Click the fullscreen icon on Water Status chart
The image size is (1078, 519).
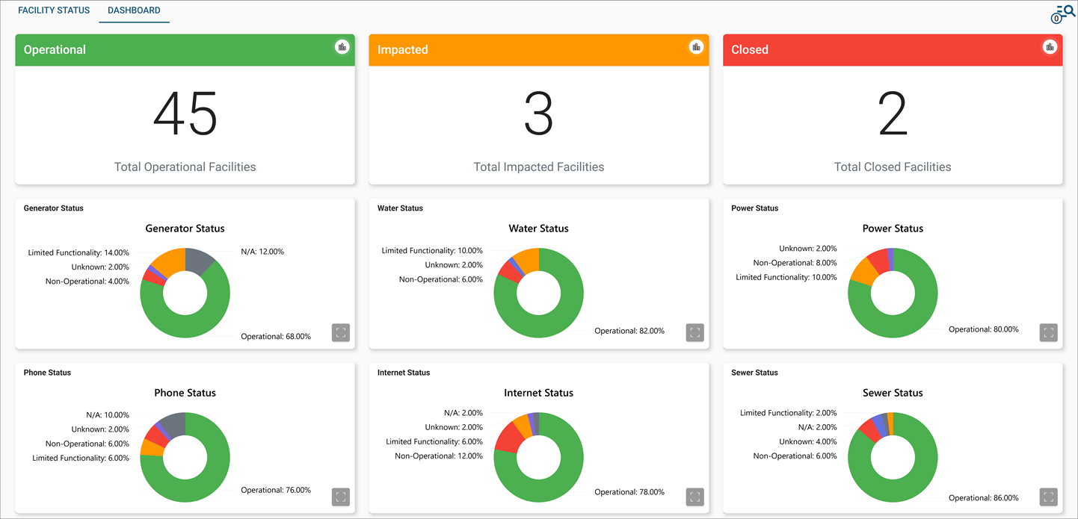tap(694, 332)
